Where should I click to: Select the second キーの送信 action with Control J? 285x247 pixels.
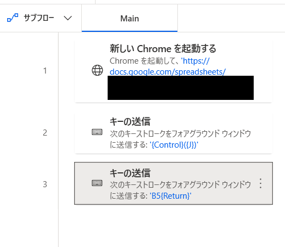[x=174, y=133]
